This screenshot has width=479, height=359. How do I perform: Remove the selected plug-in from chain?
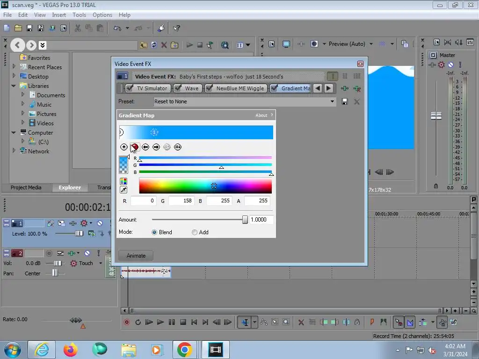(x=356, y=88)
